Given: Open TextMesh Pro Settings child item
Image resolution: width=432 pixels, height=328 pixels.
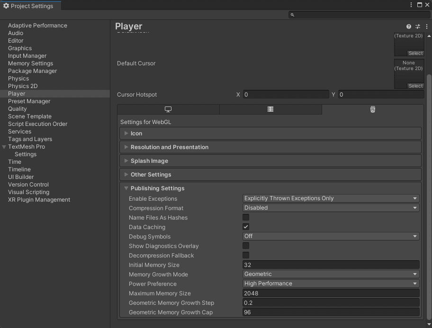Looking at the screenshot, I should 26,154.
